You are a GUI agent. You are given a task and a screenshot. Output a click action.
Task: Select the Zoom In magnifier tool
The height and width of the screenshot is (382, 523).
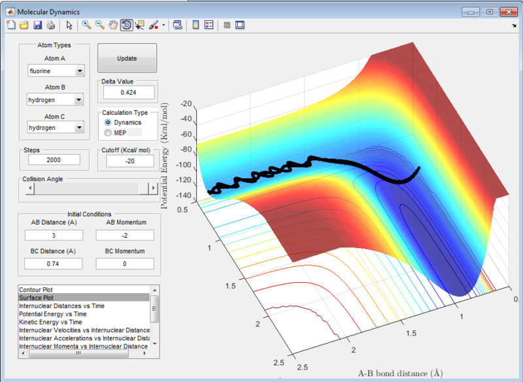(86, 25)
